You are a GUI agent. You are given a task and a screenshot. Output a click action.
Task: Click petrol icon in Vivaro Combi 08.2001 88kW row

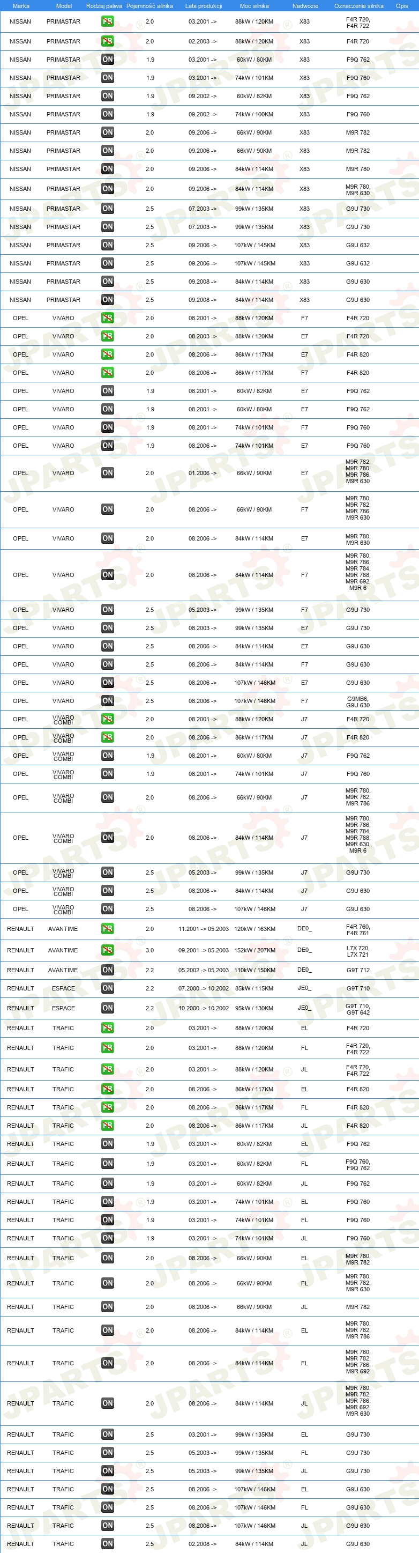[x=108, y=719]
